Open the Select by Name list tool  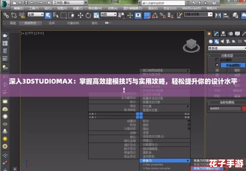tap(55, 15)
